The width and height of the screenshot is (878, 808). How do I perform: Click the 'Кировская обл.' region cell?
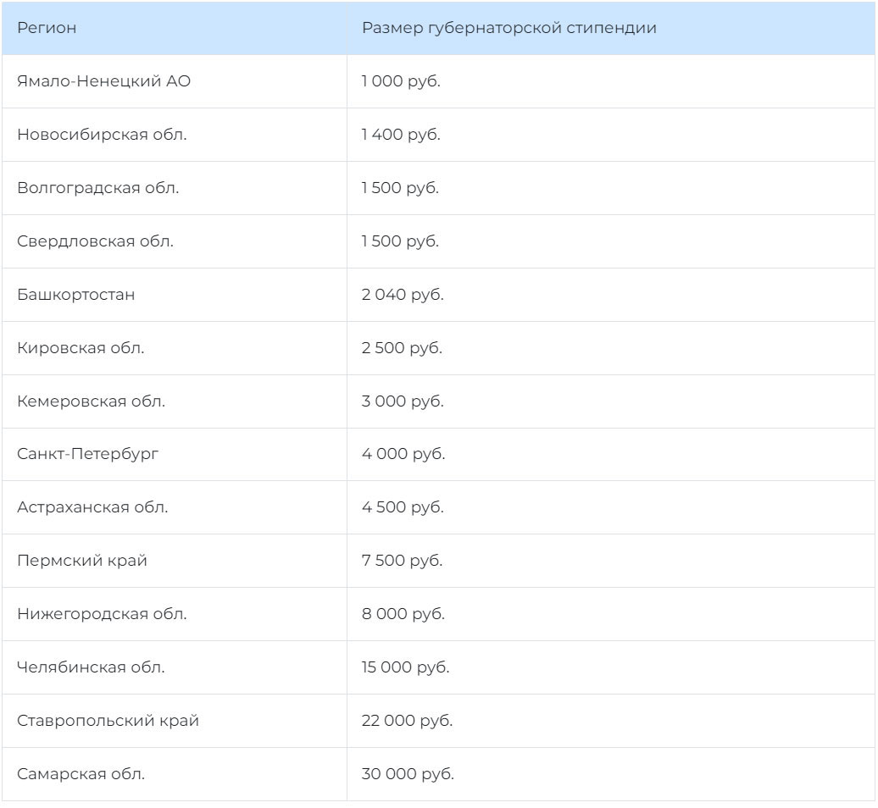(81, 348)
